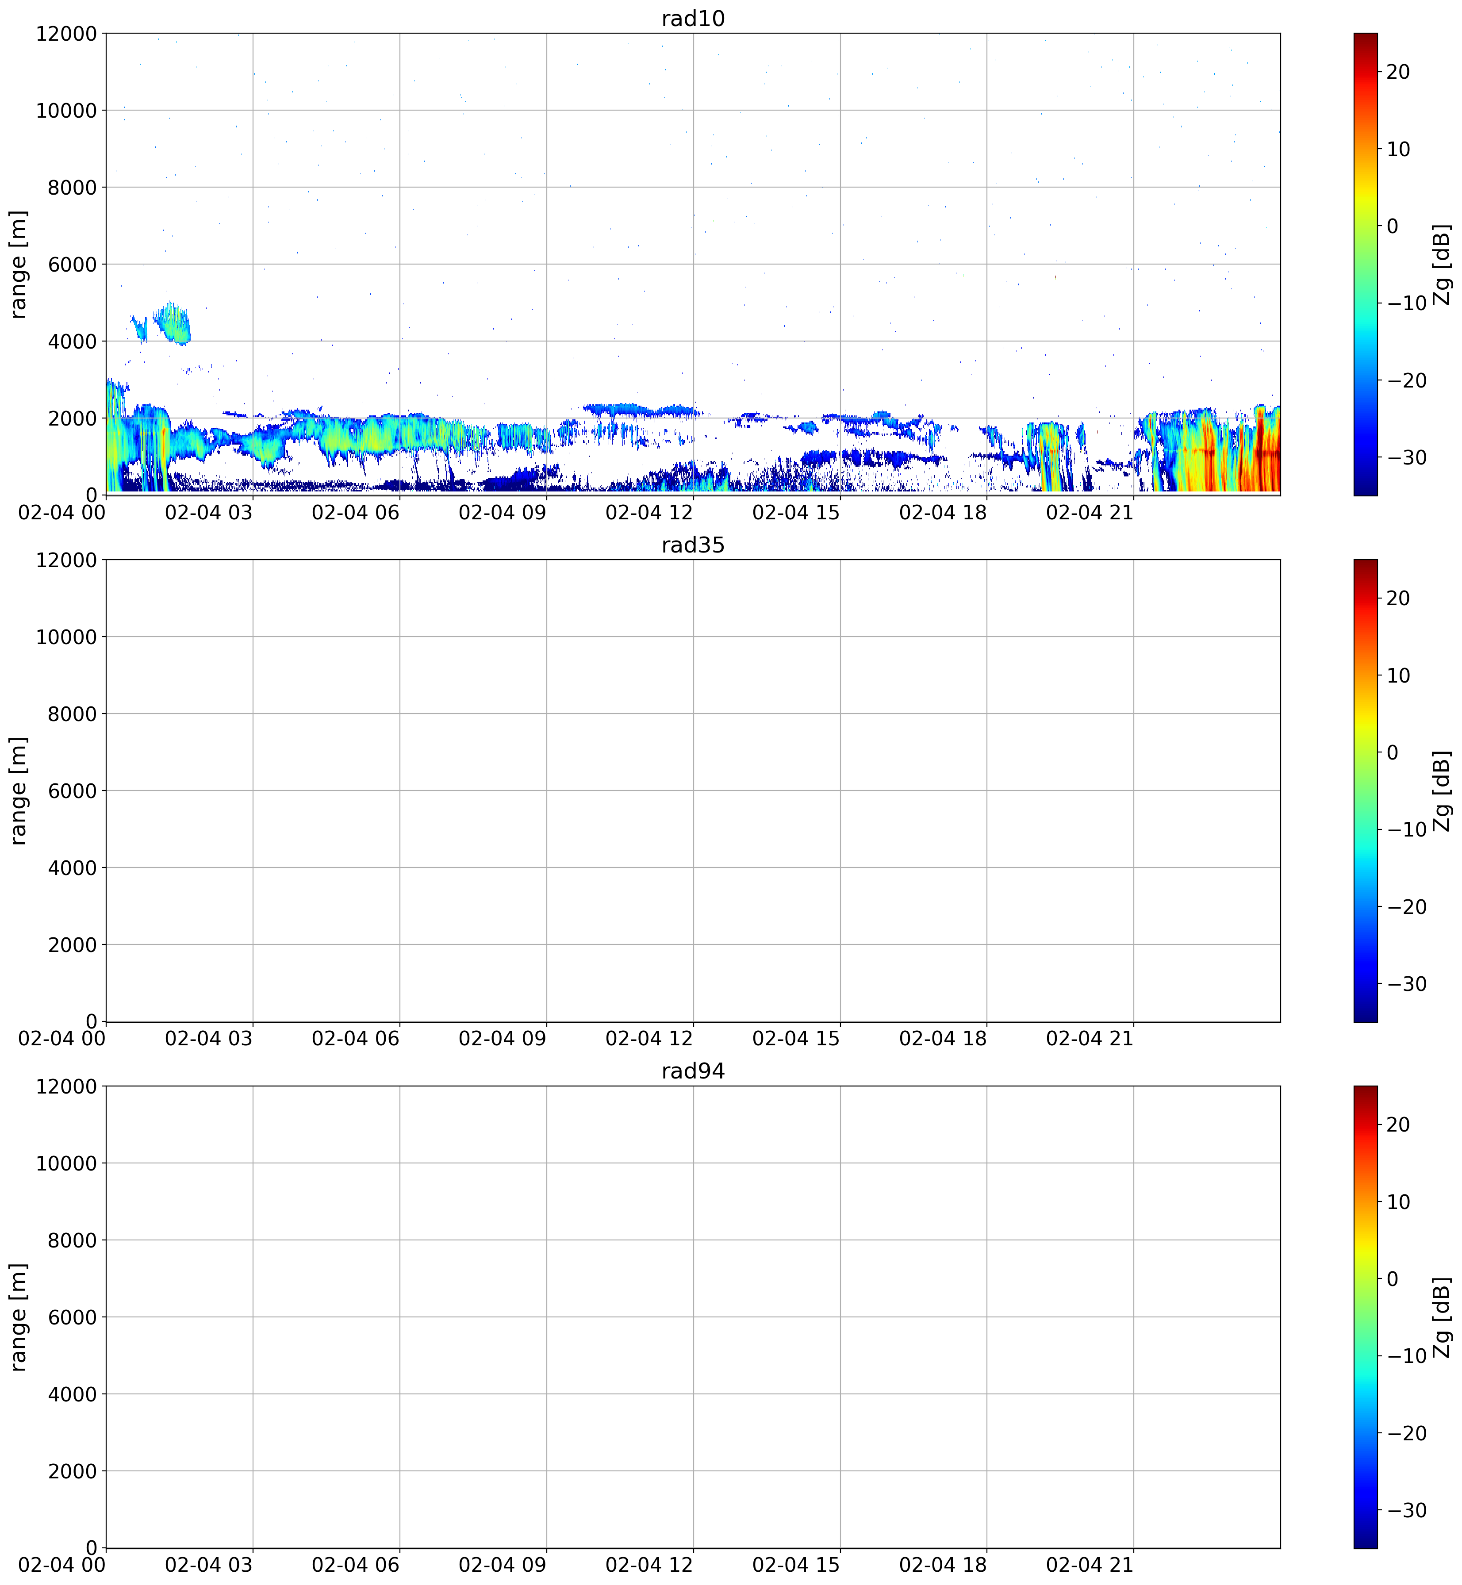This screenshot has height=1585, width=1462.
Task: Click the 20 tick on rad10 colorbar
Action: pyautogui.click(x=1398, y=72)
